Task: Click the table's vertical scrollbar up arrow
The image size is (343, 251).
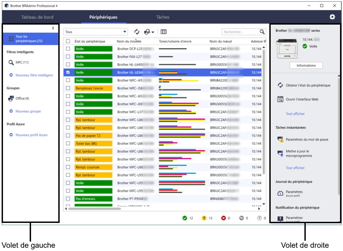Action: click(x=264, y=48)
